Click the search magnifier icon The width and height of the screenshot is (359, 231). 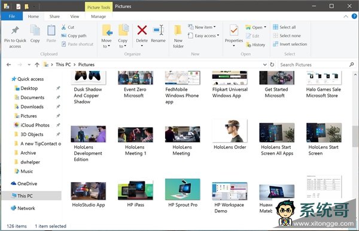click(352, 64)
